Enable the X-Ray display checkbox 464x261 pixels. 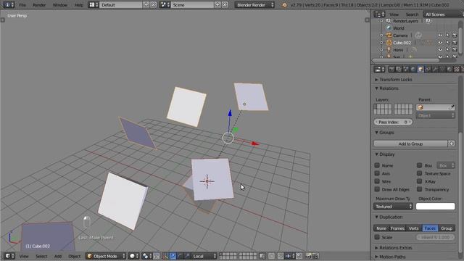[419, 181]
